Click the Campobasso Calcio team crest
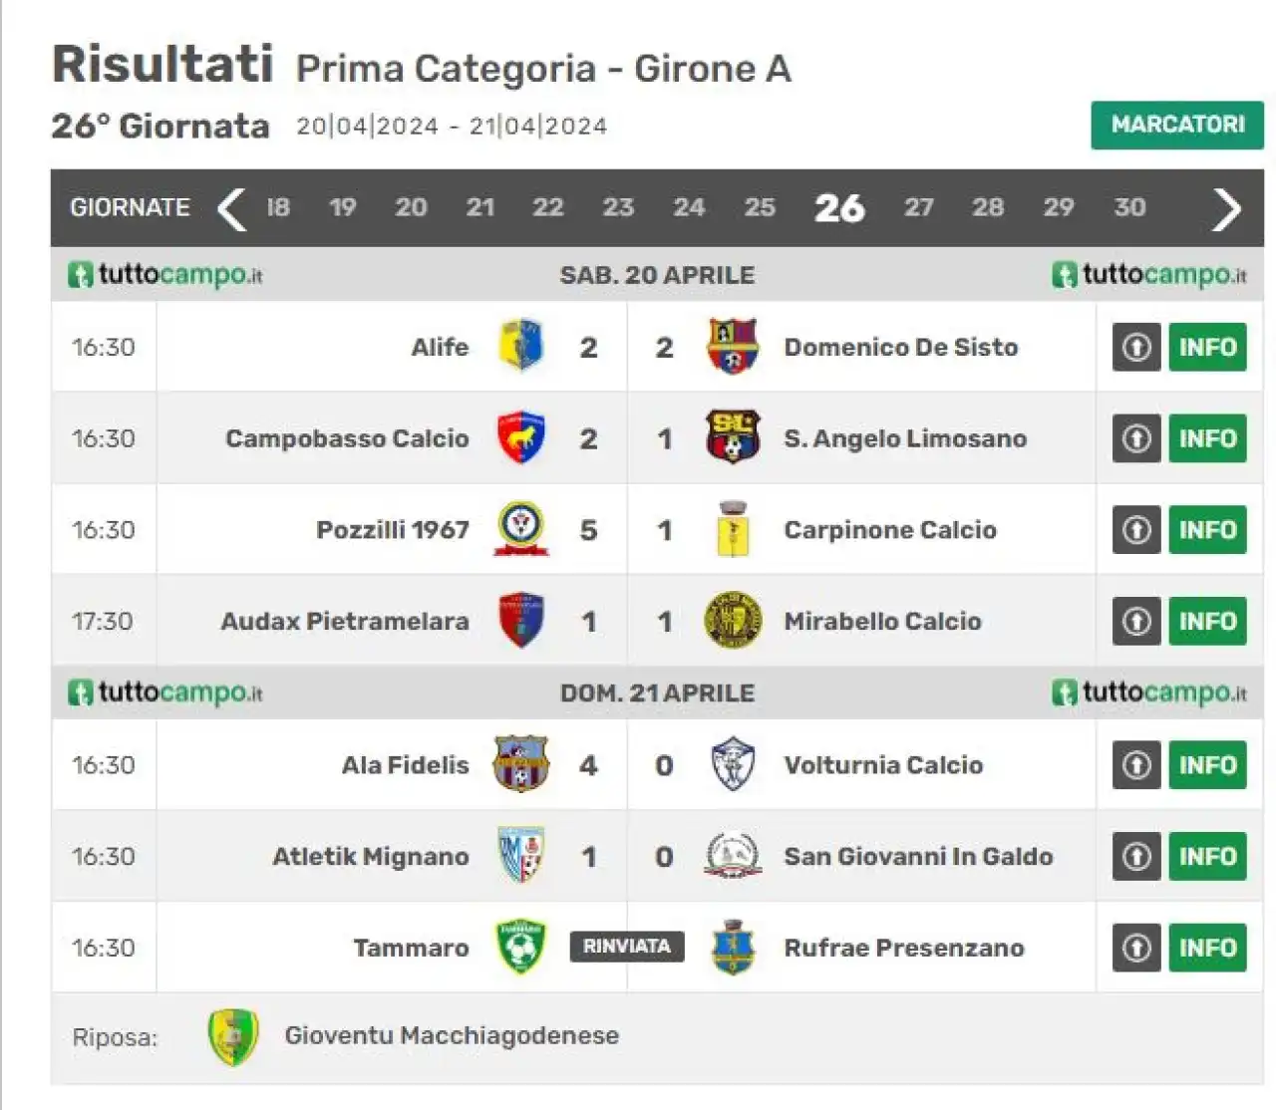The width and height of the screenshot is (1276, 1110). [x=520, y=437]
